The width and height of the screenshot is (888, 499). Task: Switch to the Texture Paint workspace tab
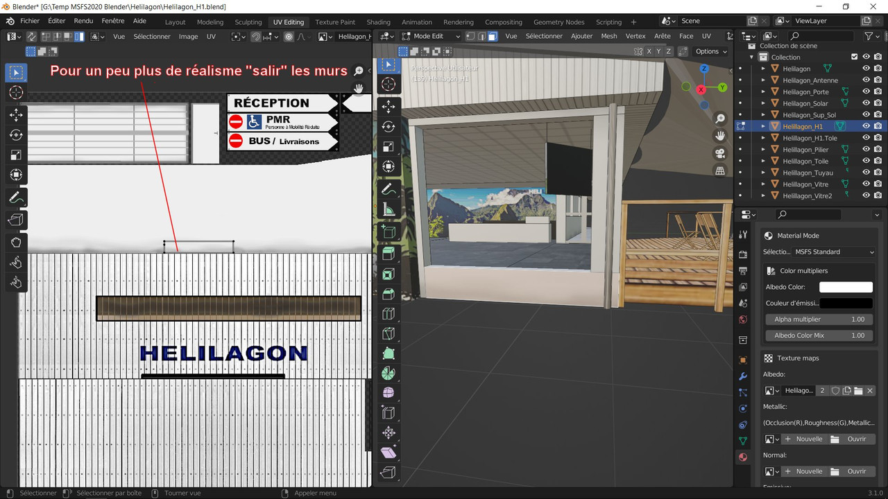tap(335, 22)
